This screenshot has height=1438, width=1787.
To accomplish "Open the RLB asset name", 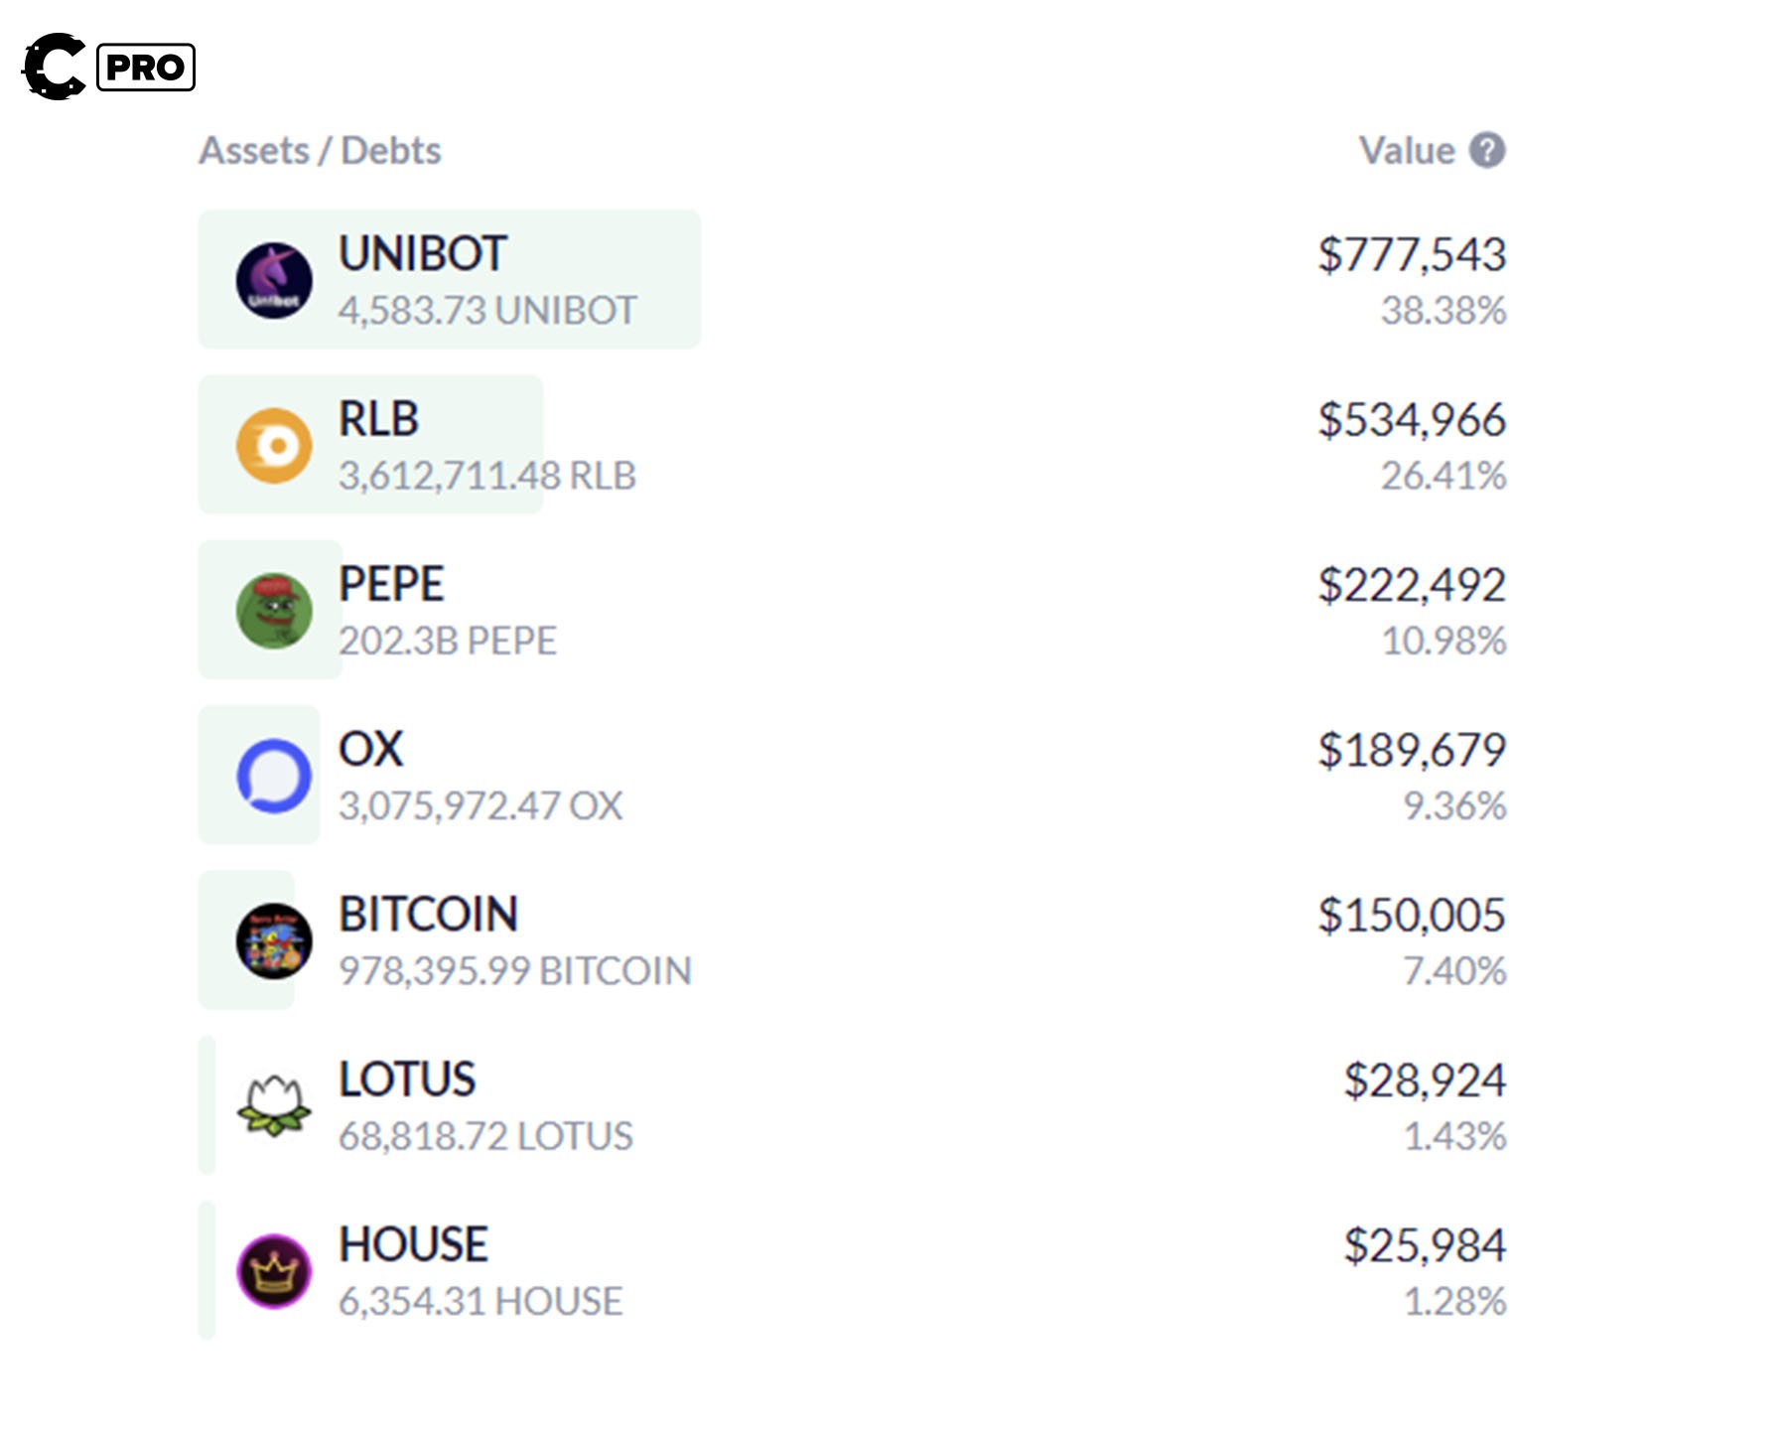I will coord(378,419).
